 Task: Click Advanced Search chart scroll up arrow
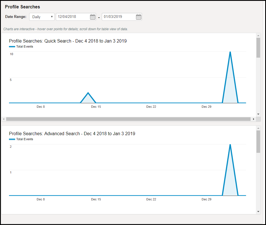tap(258, 128)
